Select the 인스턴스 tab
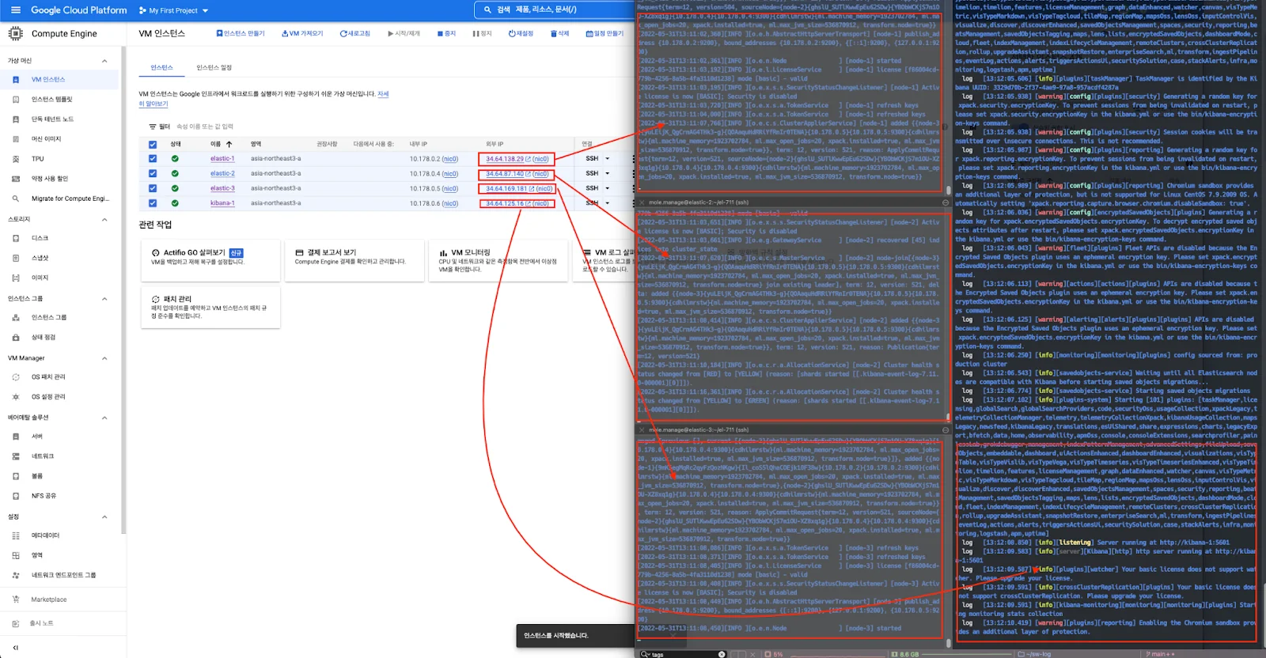The image size is (1266, 658). pos(161,68)
